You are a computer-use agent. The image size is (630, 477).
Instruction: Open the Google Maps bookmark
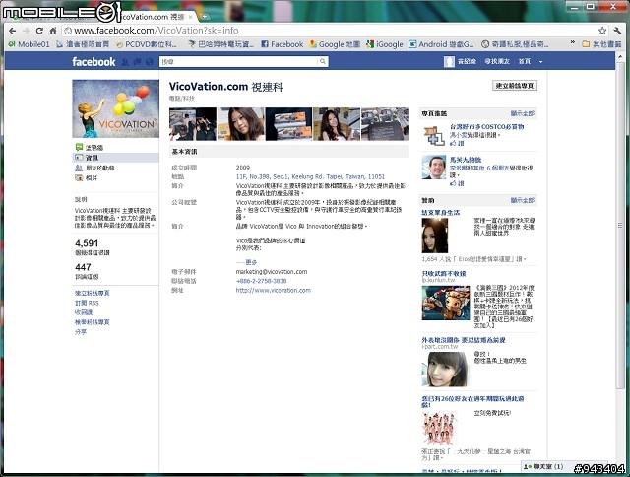pos(335,44)
